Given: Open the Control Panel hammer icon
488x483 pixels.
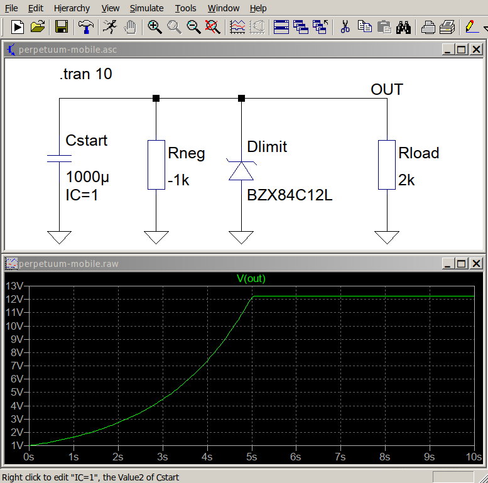Looking at the screenshot, I should (86, 27).
